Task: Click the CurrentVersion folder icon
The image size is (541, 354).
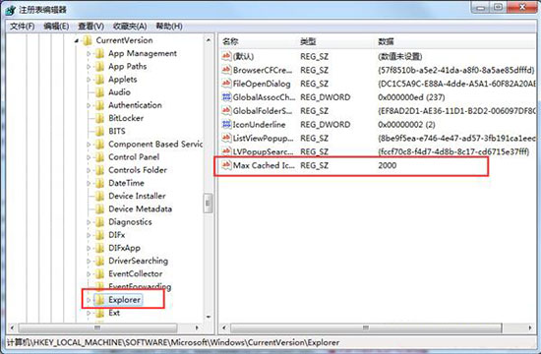Action: click(88, 40)
